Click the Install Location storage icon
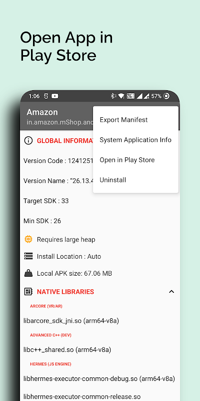This screenshot has width=200, height=401. coord(28,256)
